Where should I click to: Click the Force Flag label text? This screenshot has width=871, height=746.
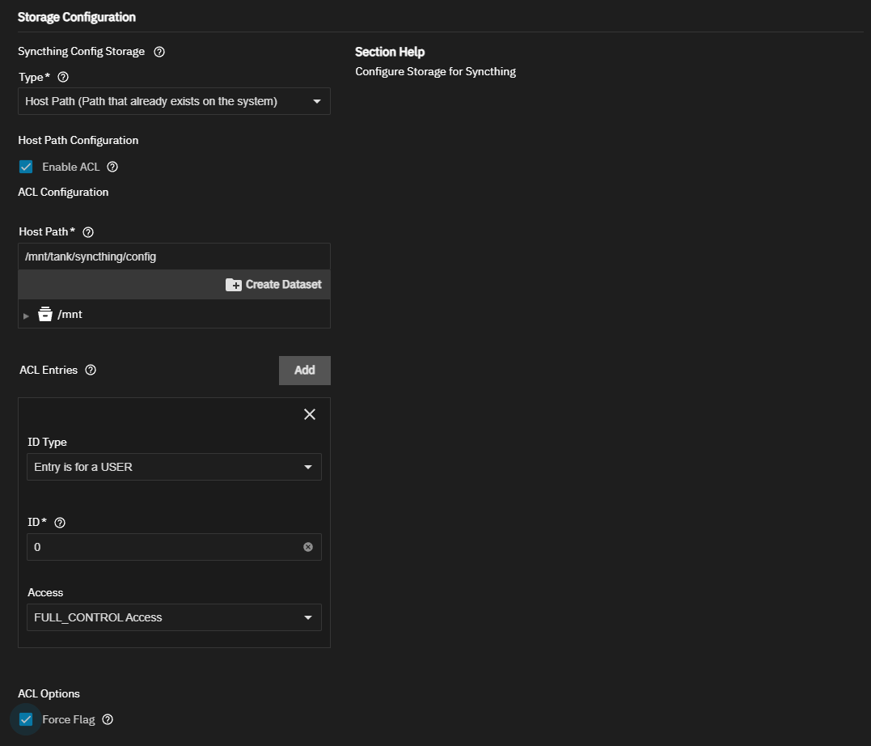click(69, 719)
